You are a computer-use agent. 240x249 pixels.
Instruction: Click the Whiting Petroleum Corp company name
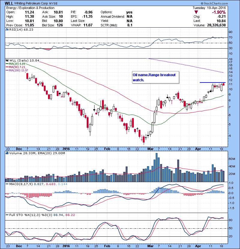31,3
